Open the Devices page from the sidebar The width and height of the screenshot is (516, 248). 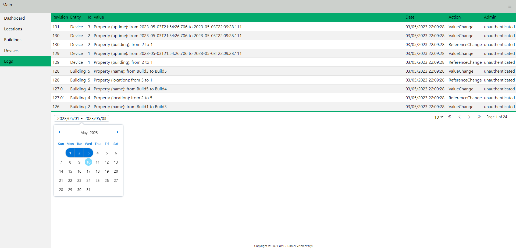point(11,50)
